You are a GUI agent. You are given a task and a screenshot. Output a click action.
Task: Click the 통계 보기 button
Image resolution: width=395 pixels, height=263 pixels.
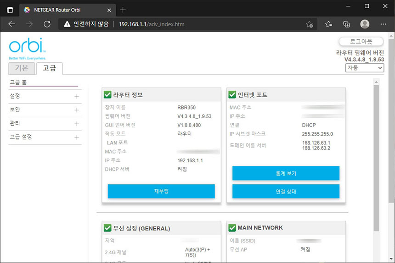pyautogui.click(x=286, y=173)
